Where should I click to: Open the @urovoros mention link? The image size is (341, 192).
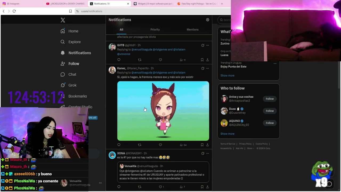tap(124, 54)
